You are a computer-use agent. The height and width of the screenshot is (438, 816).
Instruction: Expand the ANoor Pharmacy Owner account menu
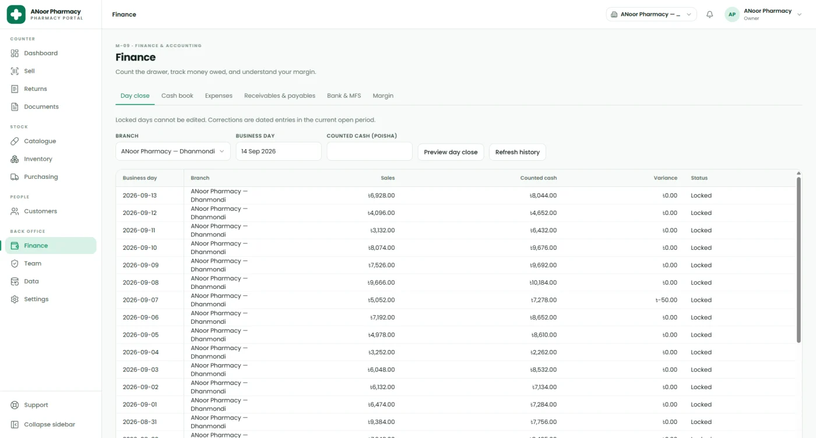coord(764,15)
